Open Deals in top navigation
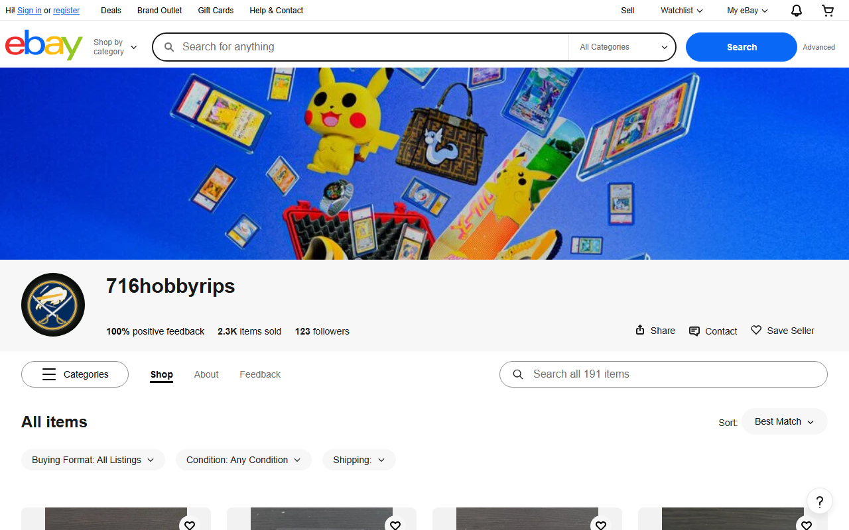Screen dimensions: 849x530 coord(111,11)
